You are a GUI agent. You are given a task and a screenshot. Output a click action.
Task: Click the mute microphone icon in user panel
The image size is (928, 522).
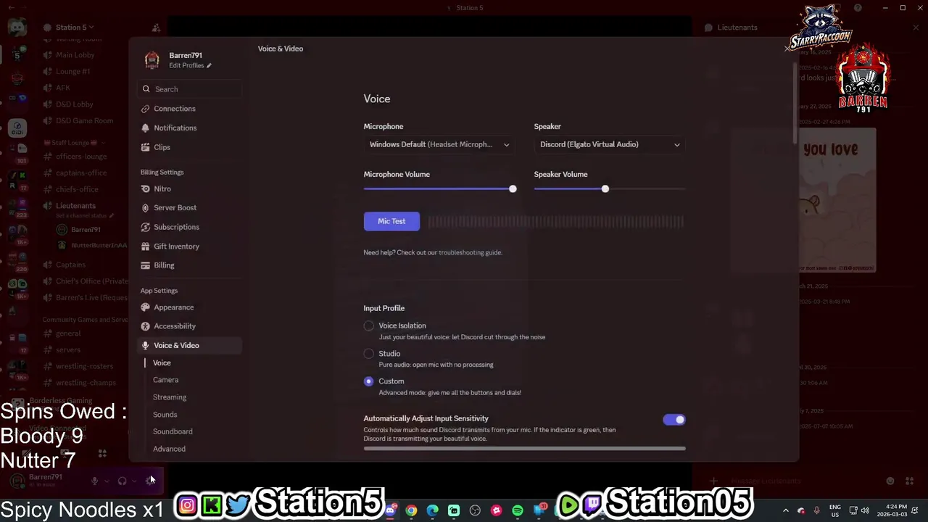coord(94,481)
